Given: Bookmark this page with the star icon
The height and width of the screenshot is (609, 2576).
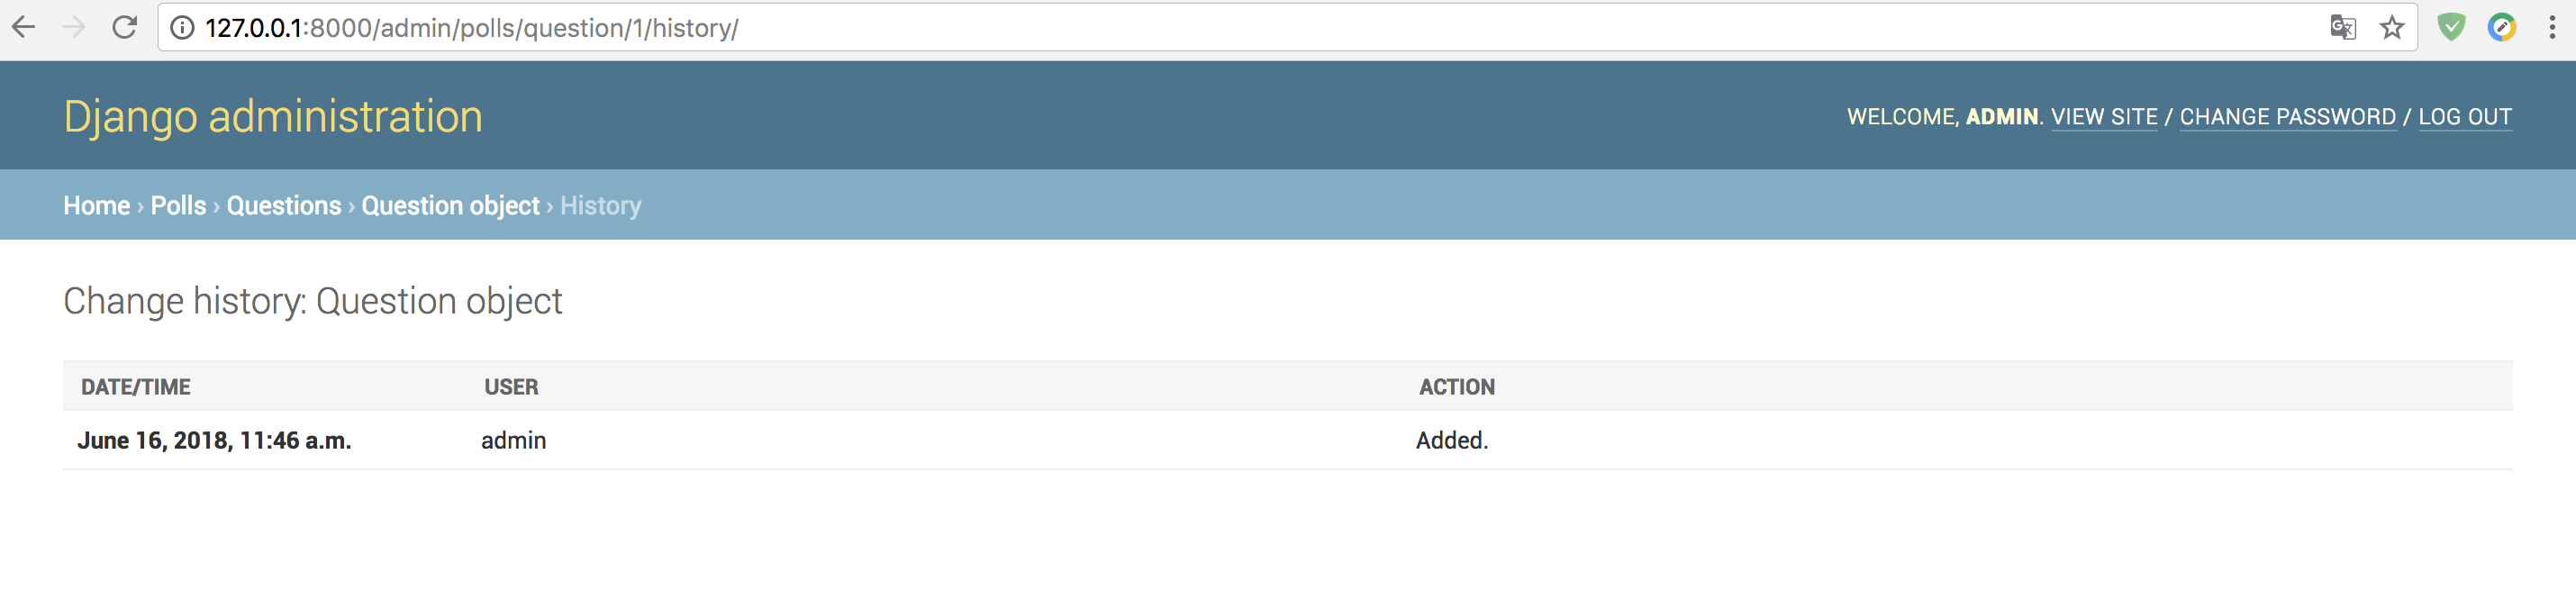Looking at the screenshot, I should 2392,27.
